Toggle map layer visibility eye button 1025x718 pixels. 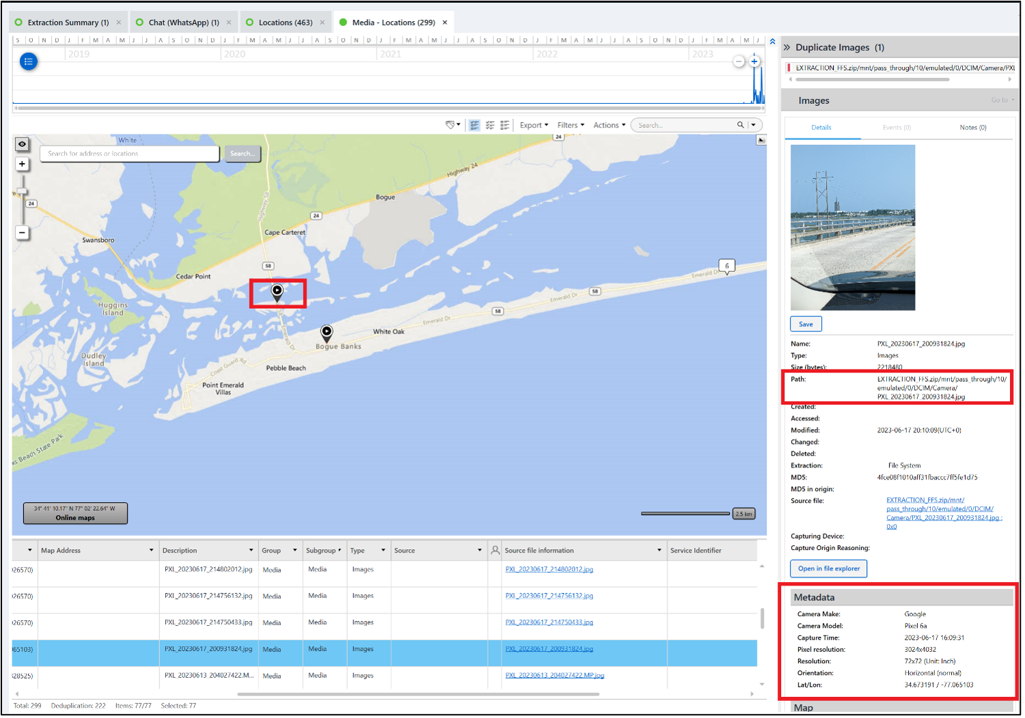pos(22,144)
